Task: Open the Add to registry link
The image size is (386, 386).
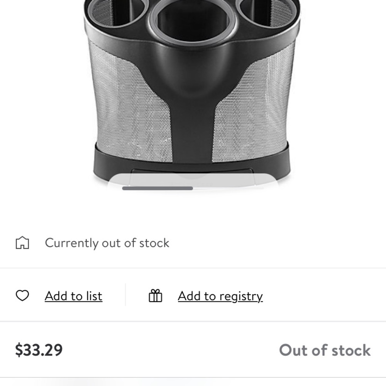Action: [220, 296]
